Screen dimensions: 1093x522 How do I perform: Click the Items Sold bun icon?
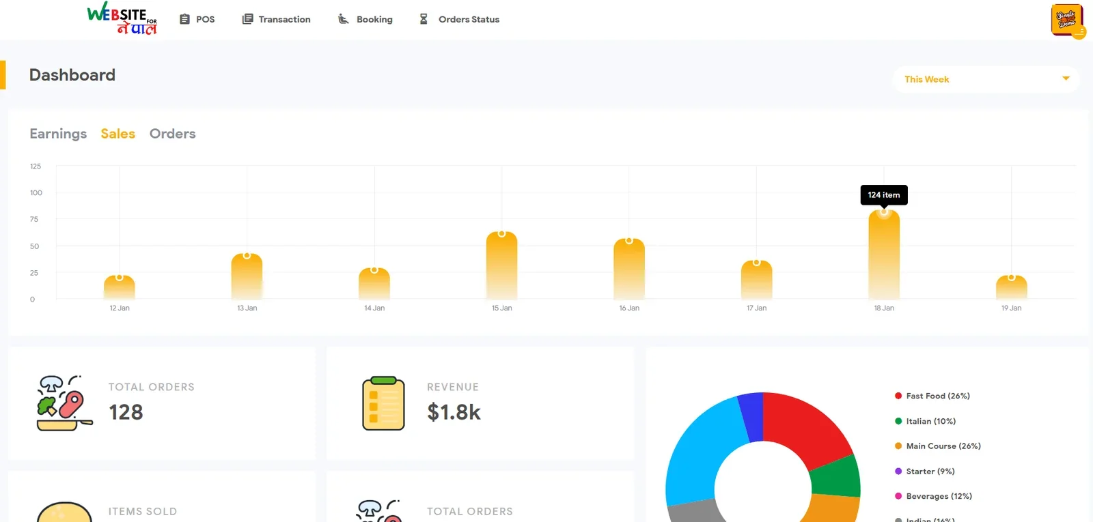point(64,512)
